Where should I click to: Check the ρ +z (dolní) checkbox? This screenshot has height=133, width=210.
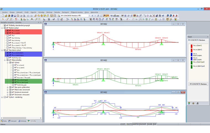pos(13,67)
